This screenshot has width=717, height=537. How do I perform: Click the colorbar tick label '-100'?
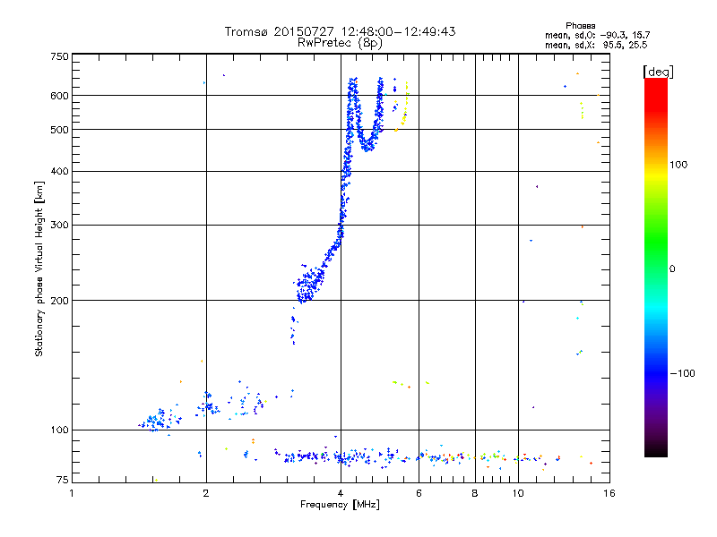click(682, 373)
